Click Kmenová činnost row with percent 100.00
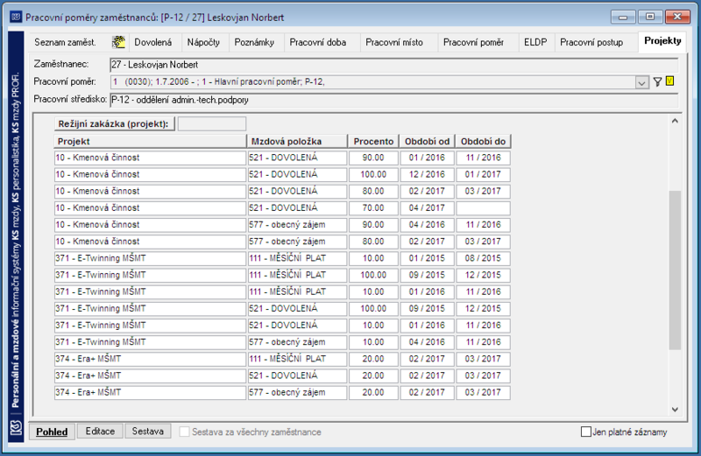The width and height of the screenshot is (701, 456). 282,175
